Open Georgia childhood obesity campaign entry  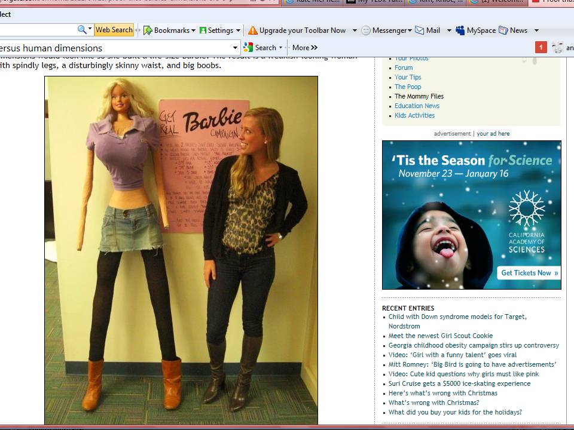click(474, 345)
